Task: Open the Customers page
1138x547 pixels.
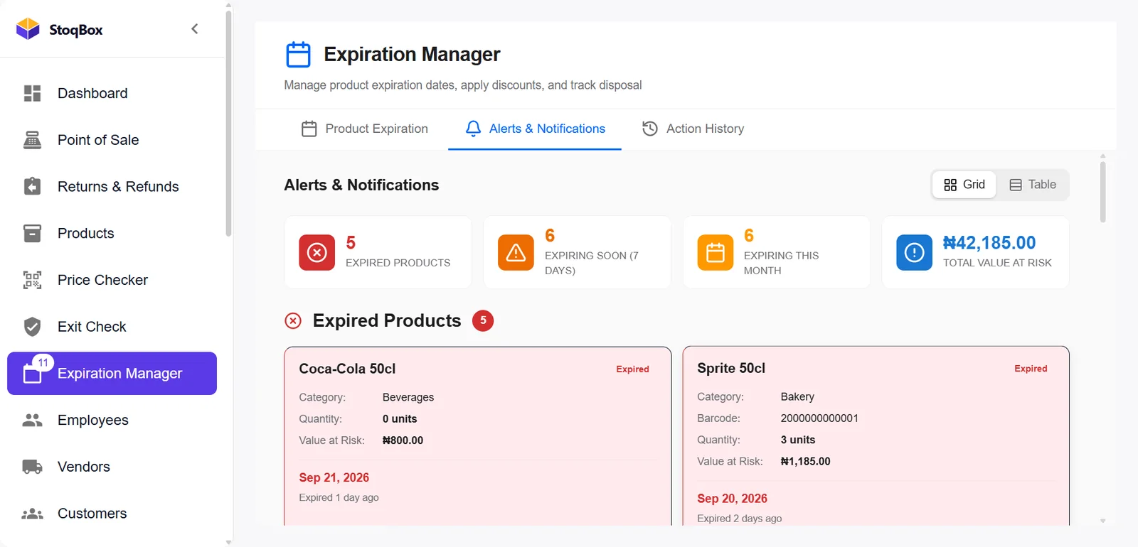Action: point(112,514)
